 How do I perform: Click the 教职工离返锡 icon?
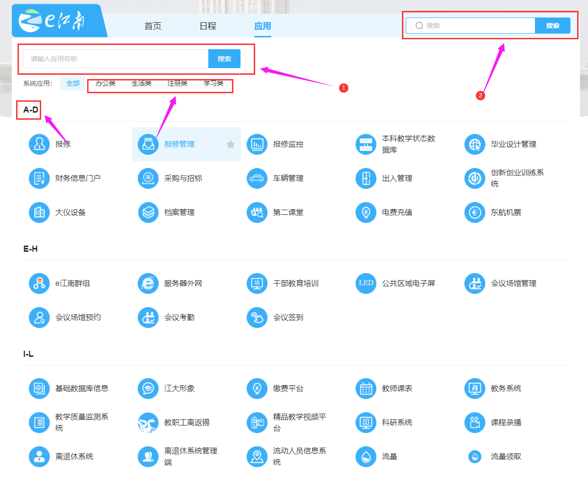(148, 422)
